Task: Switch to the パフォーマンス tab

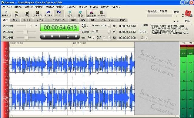Action: pos(108,20)
